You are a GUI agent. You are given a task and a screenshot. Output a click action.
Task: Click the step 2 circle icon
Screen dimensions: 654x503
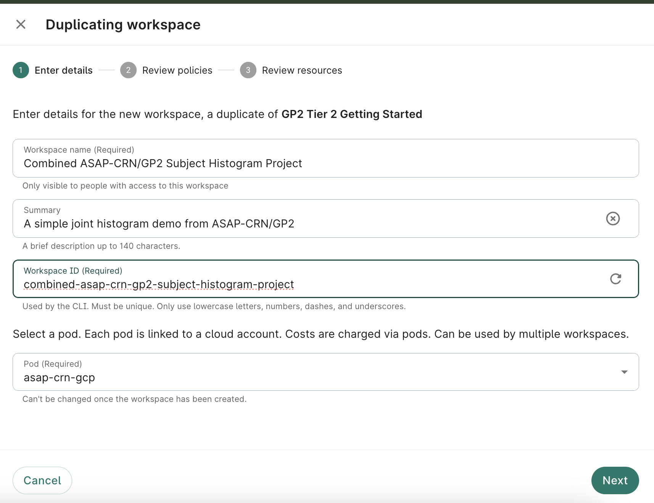[x=129, y=70]
